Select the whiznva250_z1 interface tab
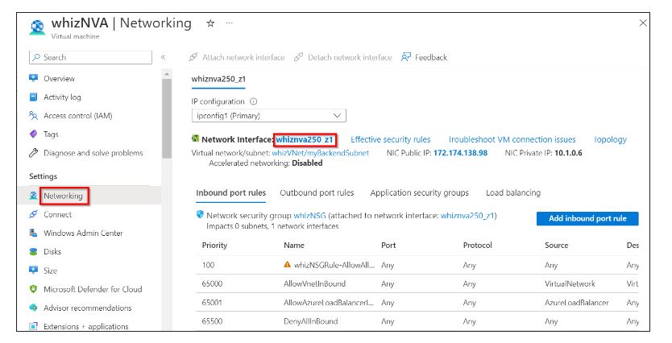672x343 pixels. (x=218, y=79)
